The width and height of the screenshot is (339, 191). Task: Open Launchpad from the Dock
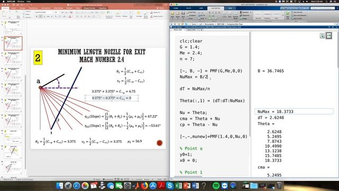[x=68, y=186]
